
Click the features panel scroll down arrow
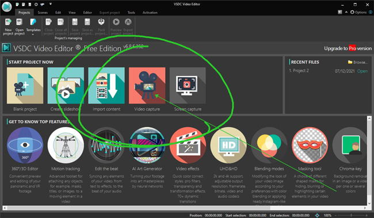pyautogui.click(x=369, y=204)
